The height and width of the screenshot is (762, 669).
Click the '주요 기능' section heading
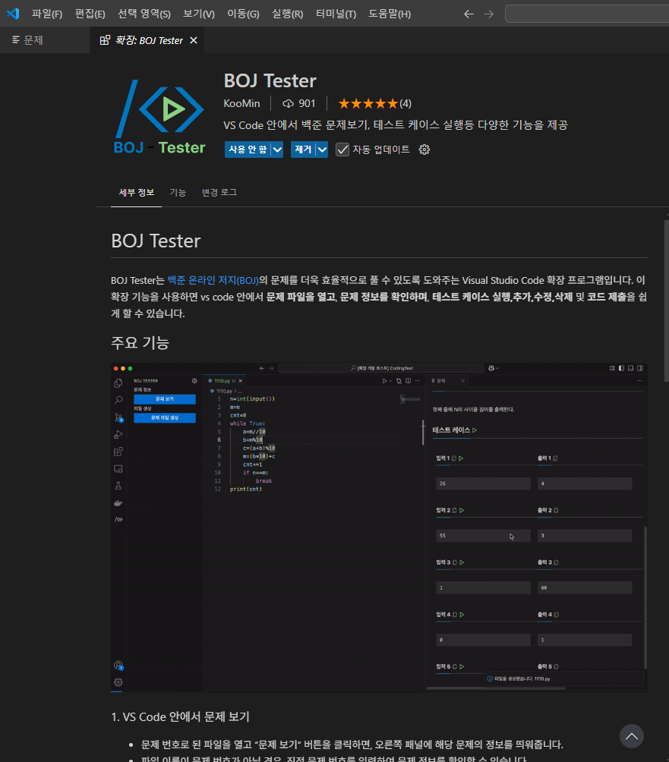pyautogui.click(x=140, y=342)
